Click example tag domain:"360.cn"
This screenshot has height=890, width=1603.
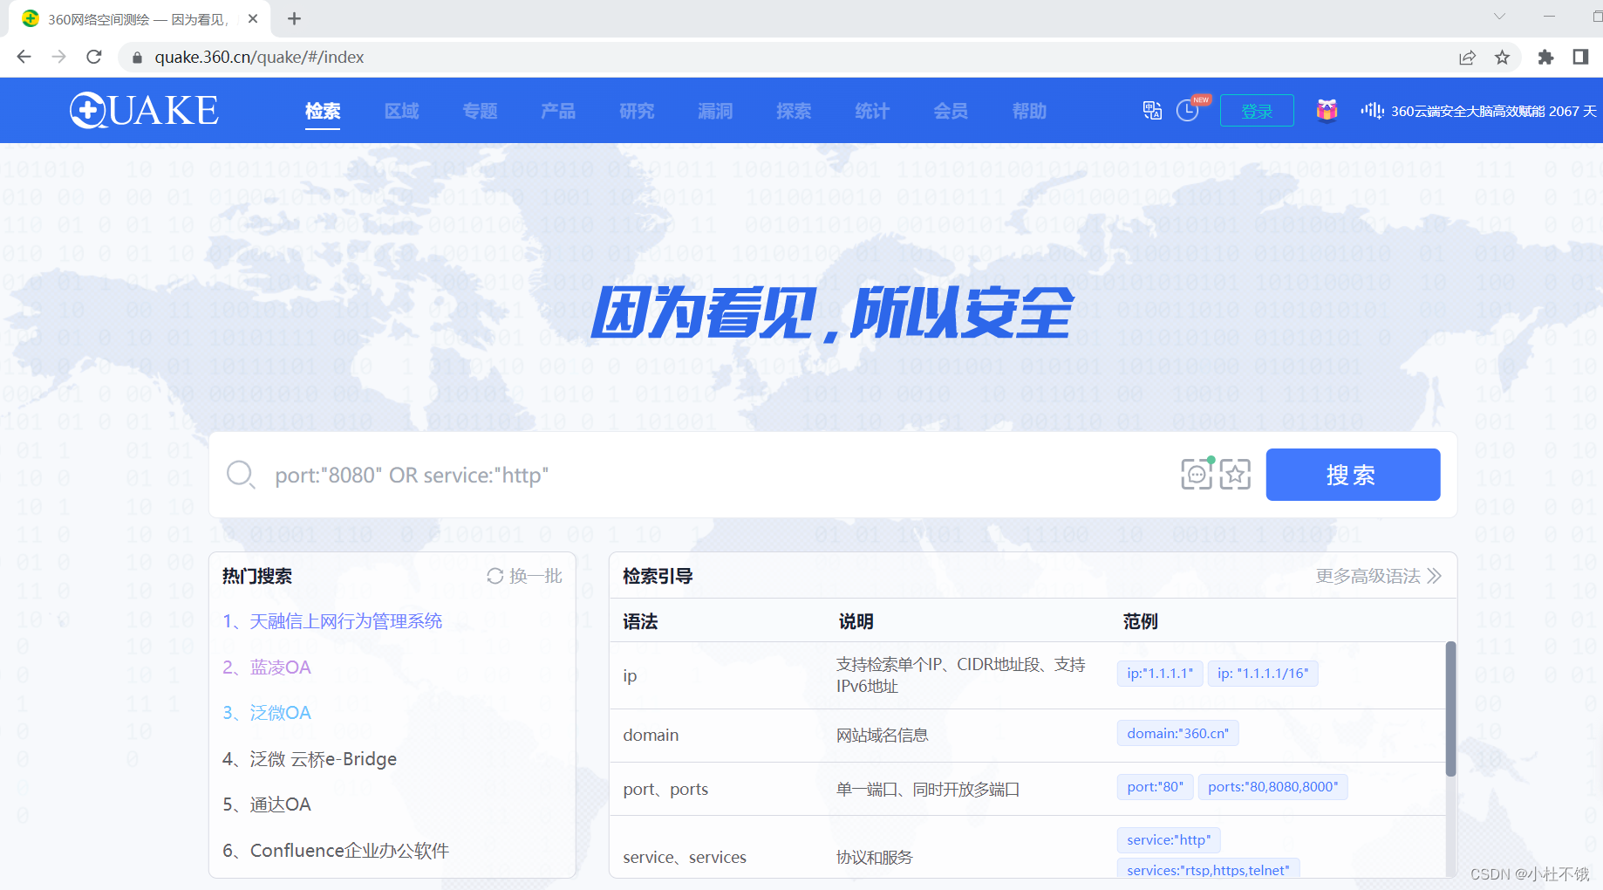tap(1177, 734)
